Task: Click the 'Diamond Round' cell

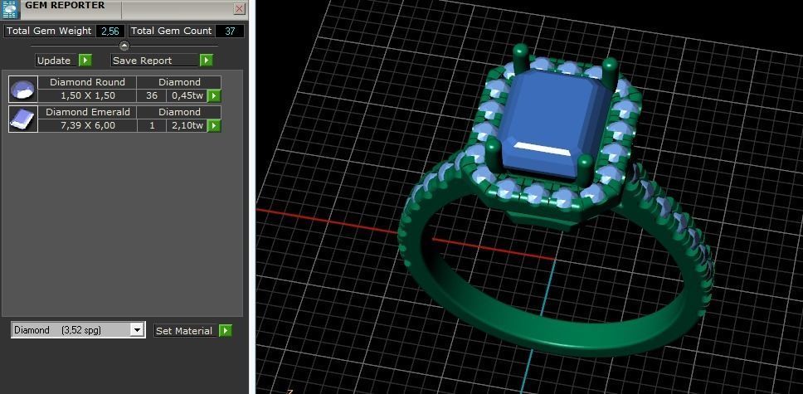Action: (88, 82)
